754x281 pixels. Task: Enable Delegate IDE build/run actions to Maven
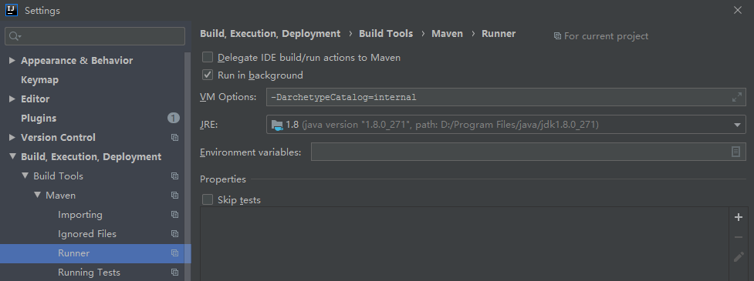point(208,58)
